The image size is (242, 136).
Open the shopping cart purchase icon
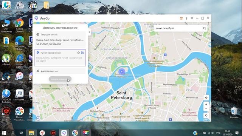click(x=181, y=19)
